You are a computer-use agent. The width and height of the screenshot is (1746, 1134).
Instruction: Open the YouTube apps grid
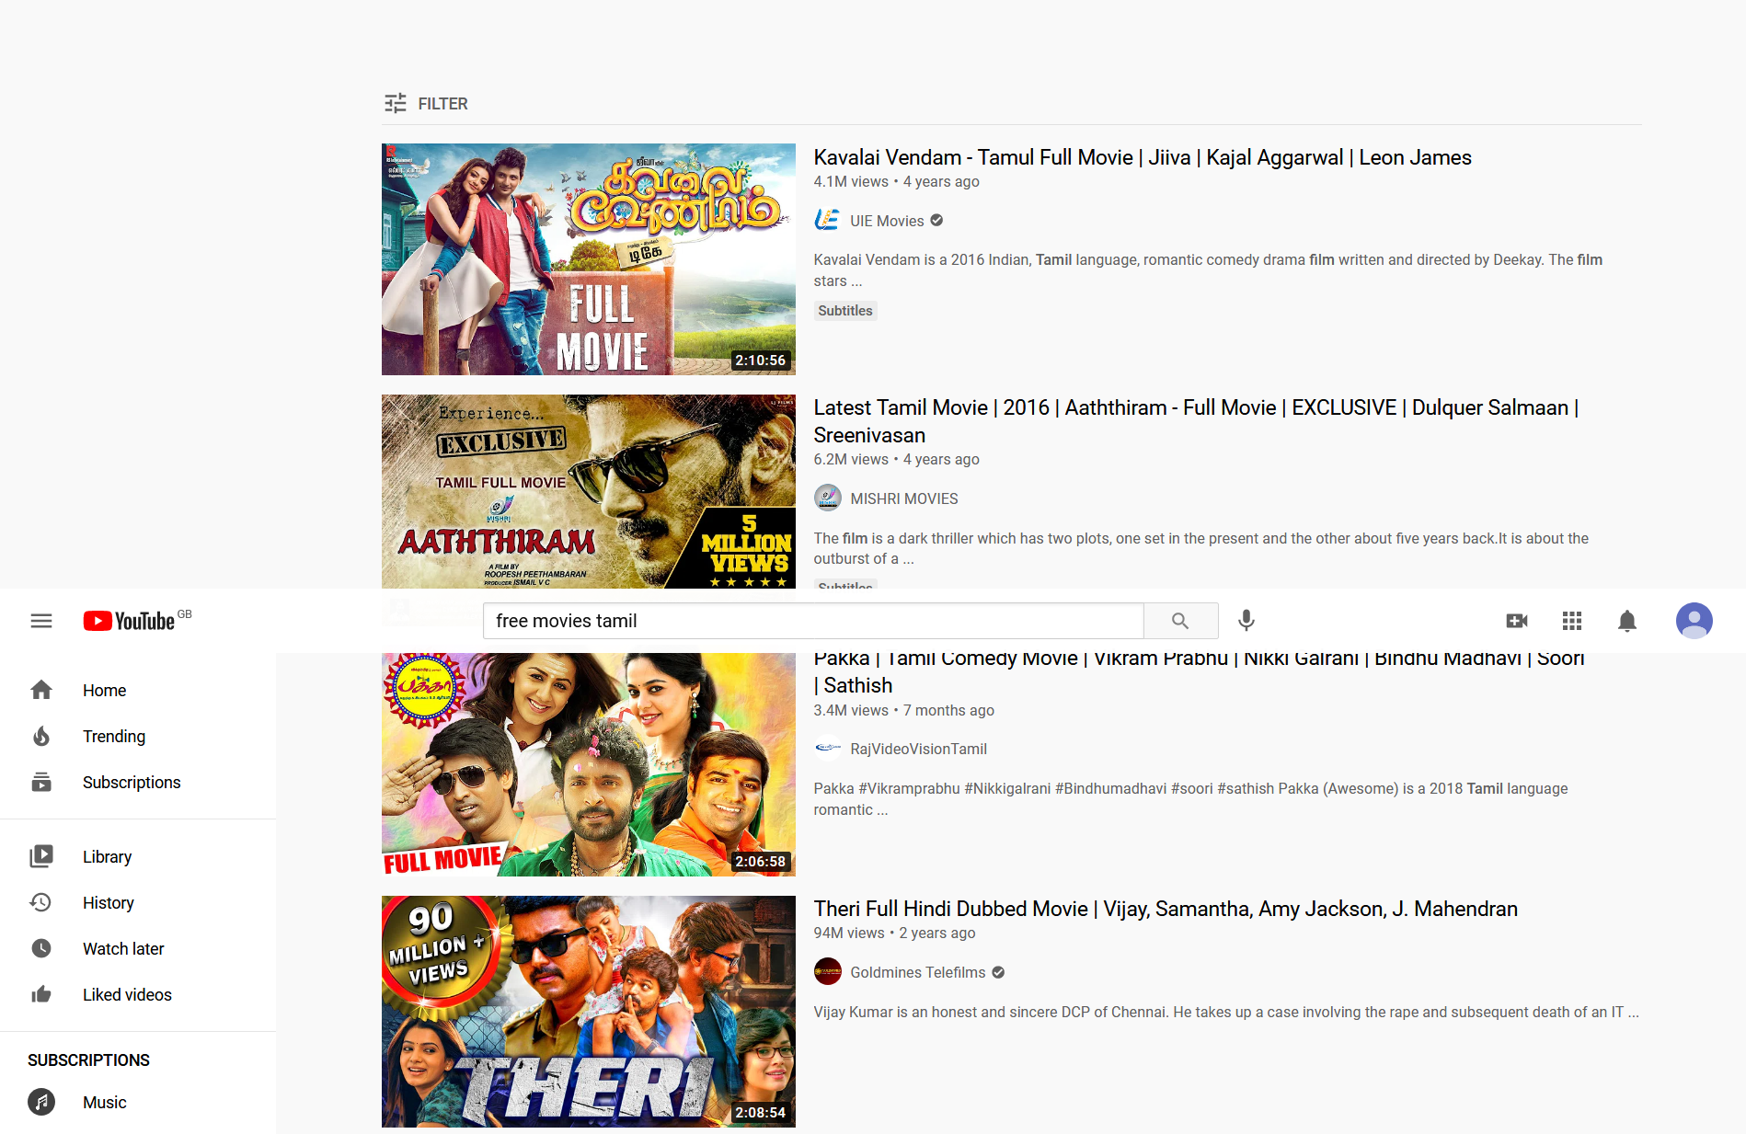[1572, 621]
